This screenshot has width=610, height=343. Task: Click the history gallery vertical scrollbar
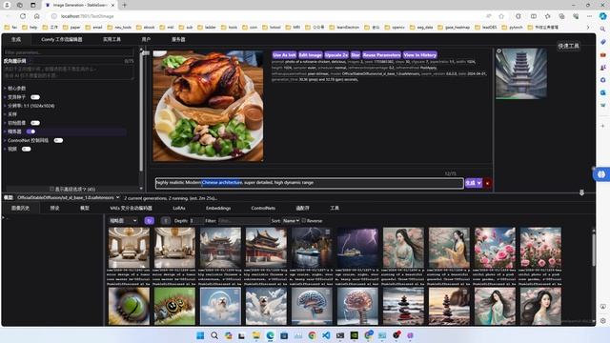[594, 249]
